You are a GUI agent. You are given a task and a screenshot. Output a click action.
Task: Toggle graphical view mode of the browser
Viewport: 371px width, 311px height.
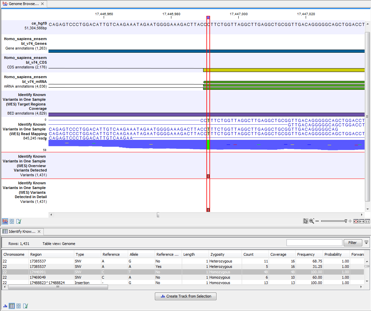(x=5, y=221)
